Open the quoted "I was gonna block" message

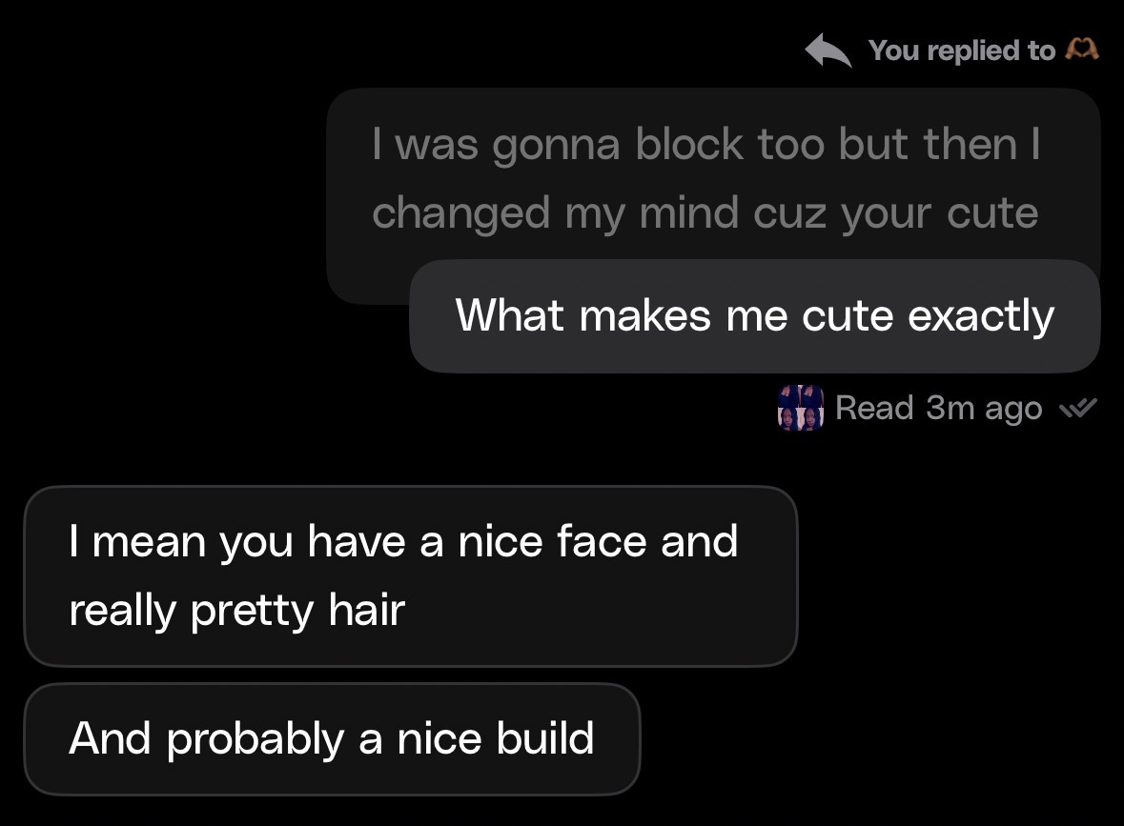(x=705, y=177)
